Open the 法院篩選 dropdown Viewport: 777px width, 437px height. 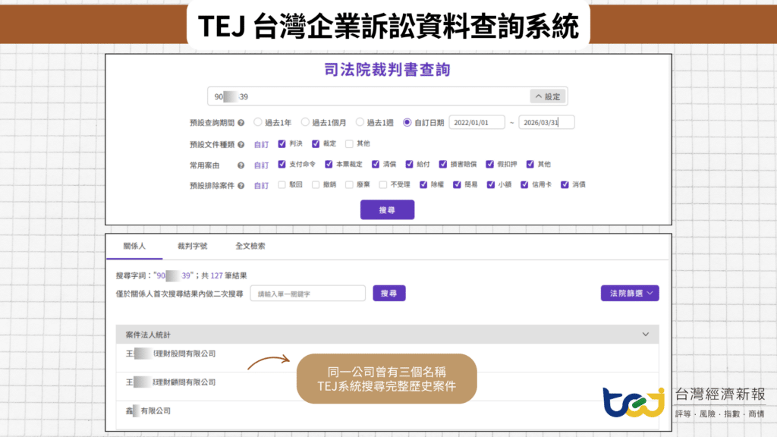(x=629, y=293)
